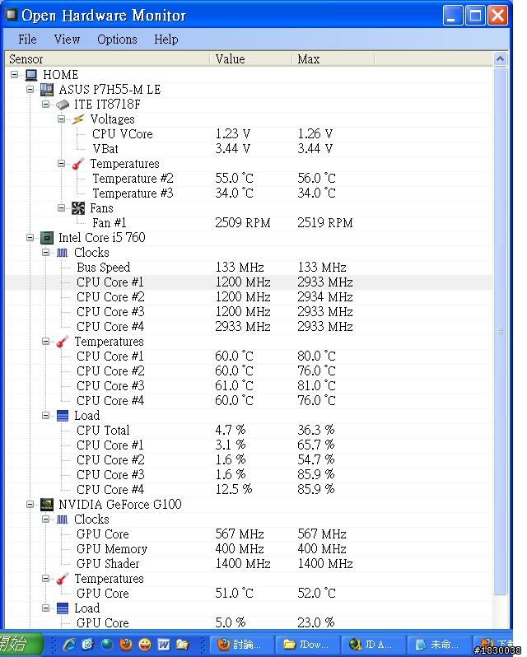Click the NVIDIA GeForce G100 card icon
The image size is (527, 657).
point(46,505)
